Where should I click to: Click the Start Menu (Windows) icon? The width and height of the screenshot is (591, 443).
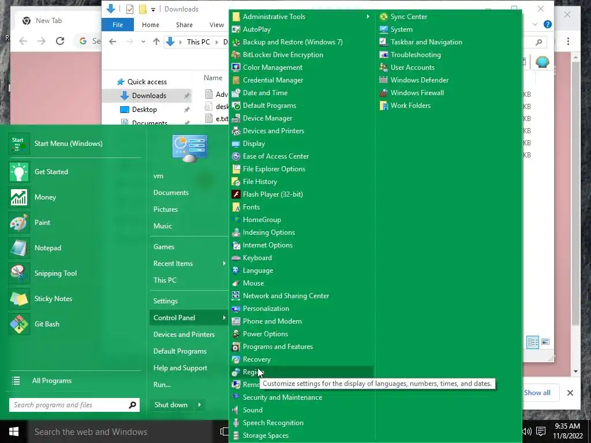[x=19, y=144]
